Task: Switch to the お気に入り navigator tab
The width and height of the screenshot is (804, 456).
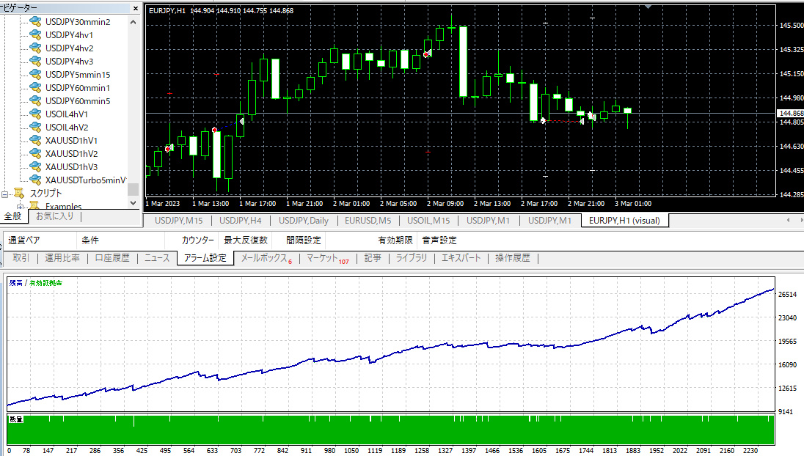Action: (55, 216)
